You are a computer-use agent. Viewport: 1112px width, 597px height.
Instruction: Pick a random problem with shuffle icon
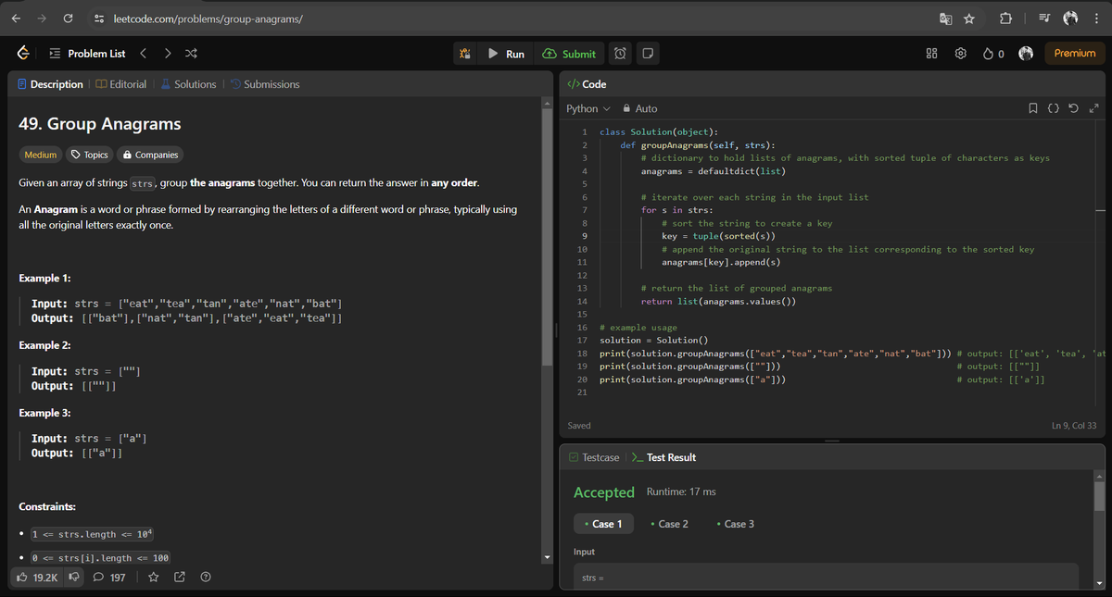tap(191, 54)
